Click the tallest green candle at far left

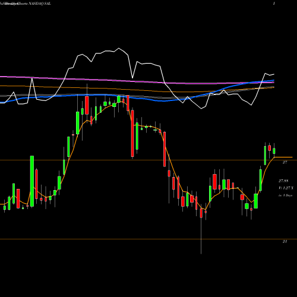32,181
